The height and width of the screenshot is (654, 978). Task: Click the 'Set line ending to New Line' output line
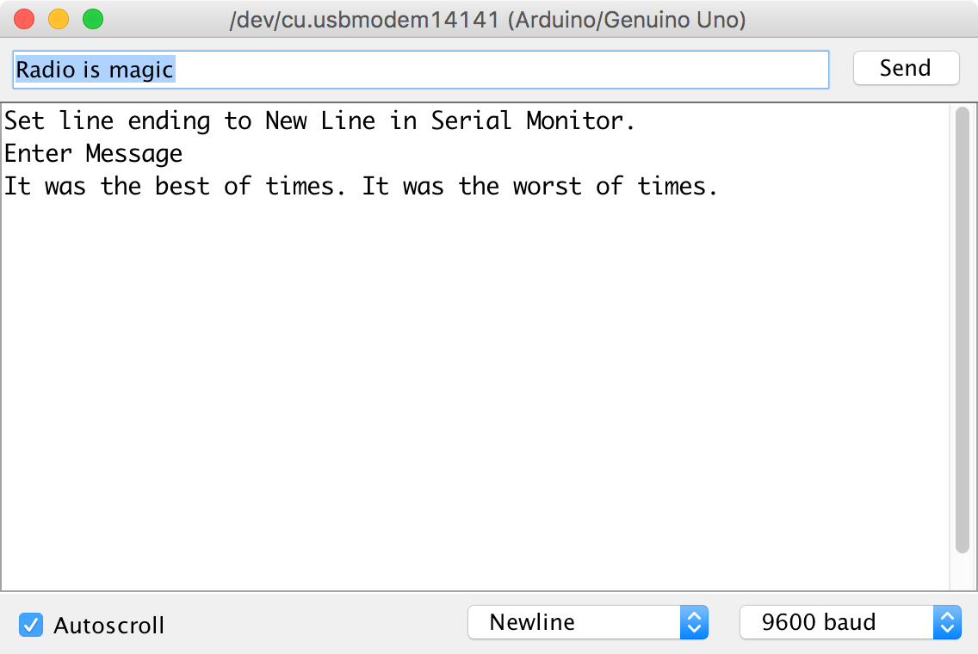(319, 121)
